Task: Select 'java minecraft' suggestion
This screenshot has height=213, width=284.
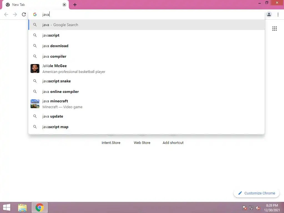Action: coord(146,104)
